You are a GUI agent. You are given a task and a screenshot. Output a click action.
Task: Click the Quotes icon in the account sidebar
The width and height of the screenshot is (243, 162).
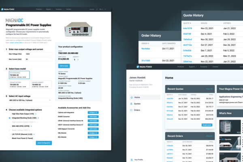pyautogui.click(x=131, y=104)
